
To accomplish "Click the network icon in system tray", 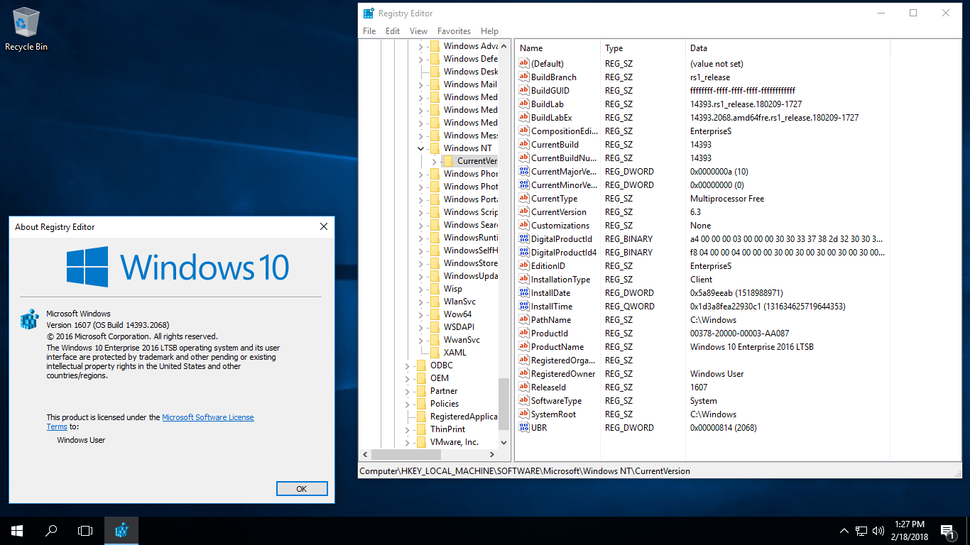I will 861,530.
